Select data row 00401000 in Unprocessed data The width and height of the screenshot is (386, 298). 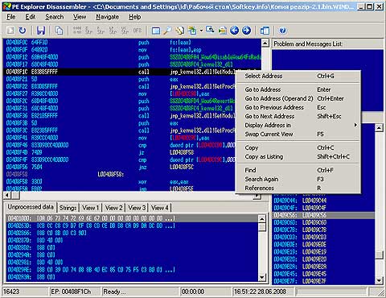(x=132, y=218)
